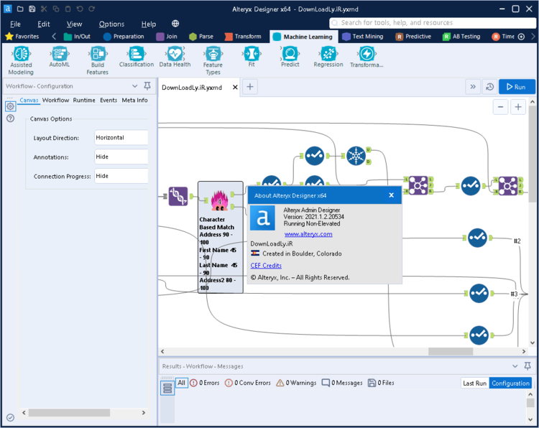This screenshot has height=428, width=539.
Task: Run the workflow
Action: [517, 87]
